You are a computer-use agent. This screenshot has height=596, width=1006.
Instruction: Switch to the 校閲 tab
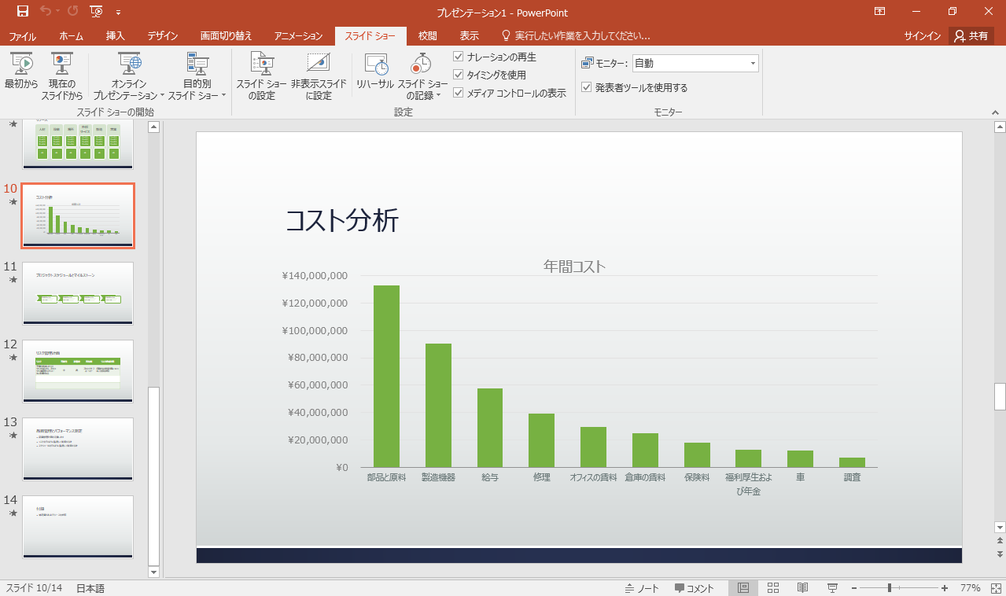428,35
